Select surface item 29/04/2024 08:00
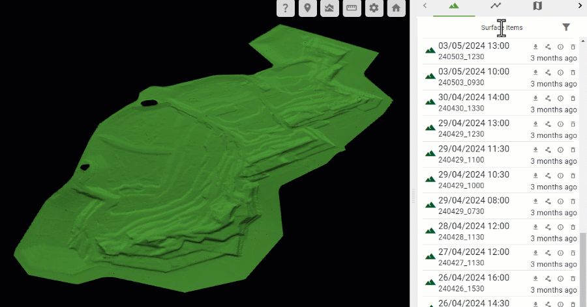 coord(500,206)
